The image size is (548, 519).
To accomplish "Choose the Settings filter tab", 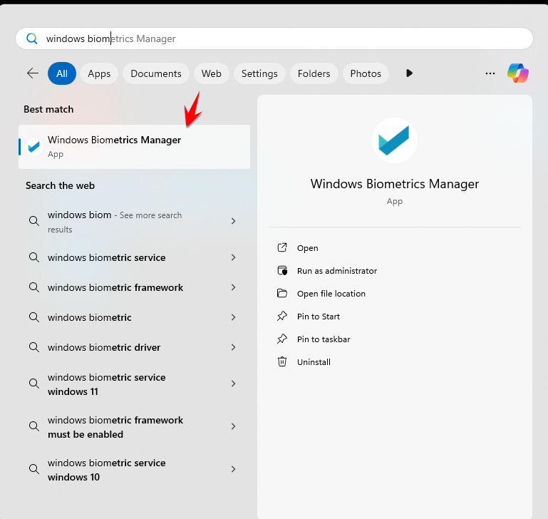I will point(259,73).
